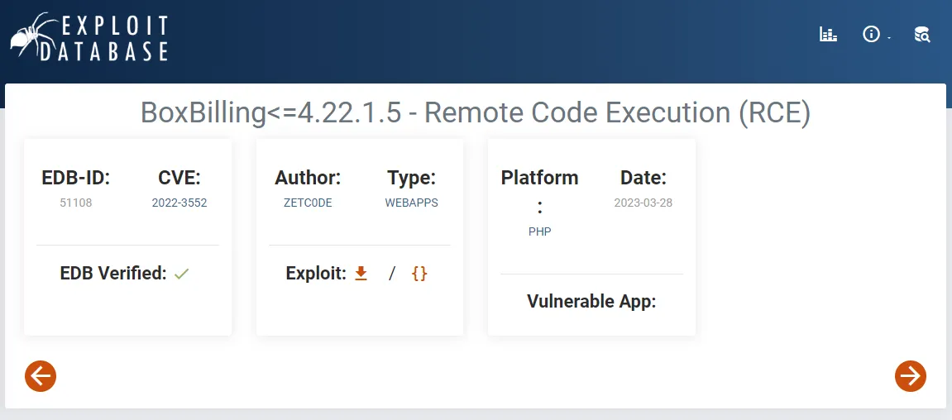Click the EDB-ID number 51108

point(76,203)
